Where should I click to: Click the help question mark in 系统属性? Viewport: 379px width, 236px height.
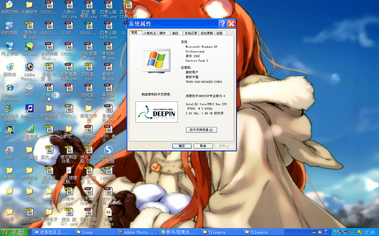pos(223,24)
